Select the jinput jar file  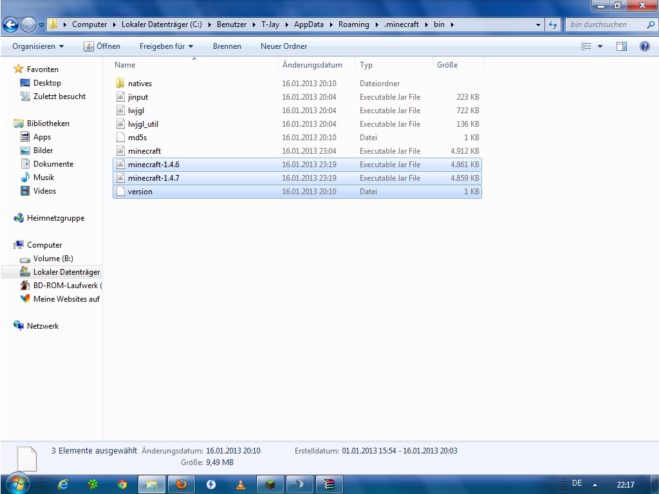[x=138, y=97]
